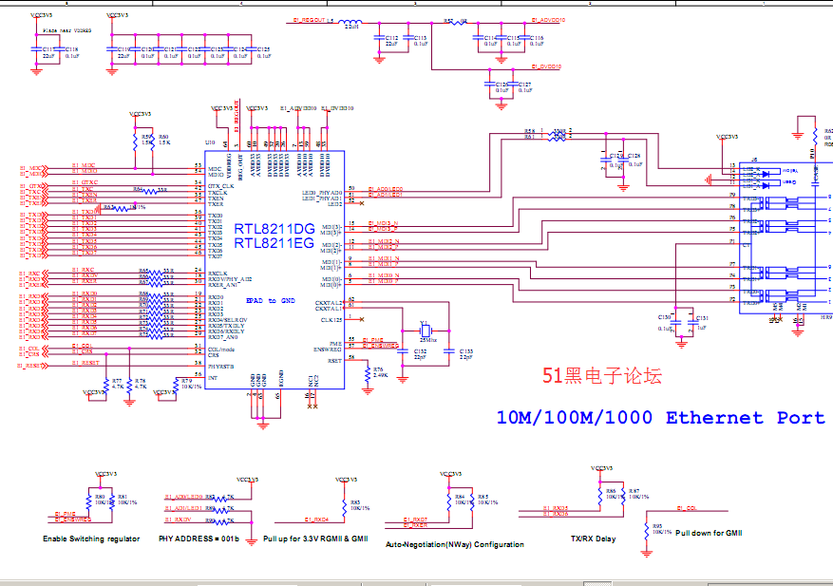Click the PHYRSTB pin name
Image resolution: width=833 pixels, height=586 pixels.
pyautogui.click(x=221, y=367)
